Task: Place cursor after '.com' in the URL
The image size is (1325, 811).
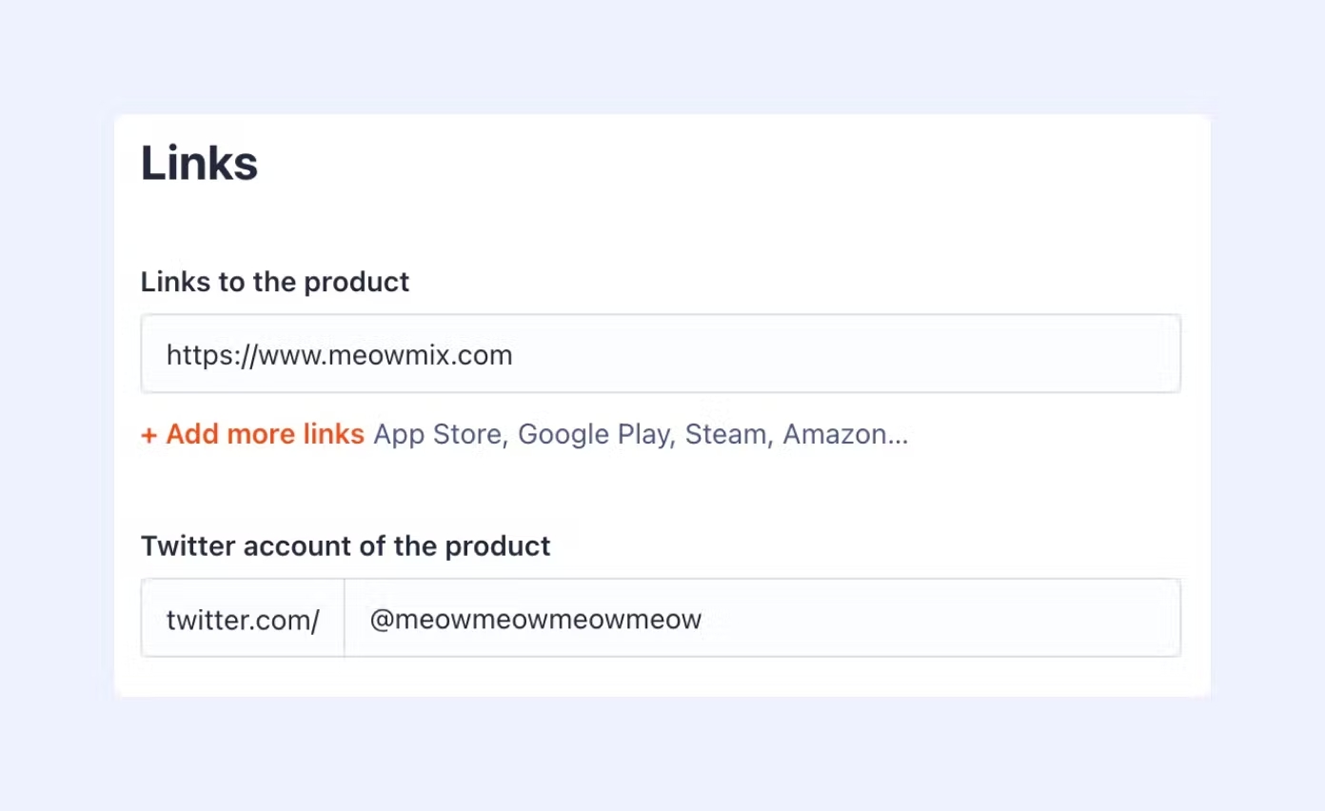Action: 515,355
